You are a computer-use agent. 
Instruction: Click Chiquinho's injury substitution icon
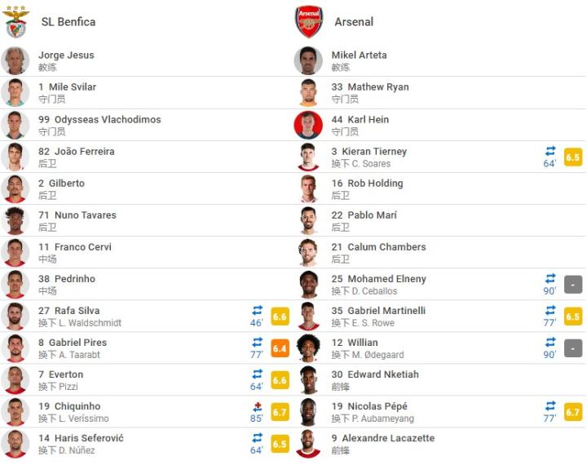click(258, 406)
